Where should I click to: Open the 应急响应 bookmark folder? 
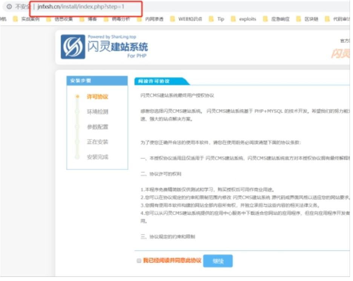point(276,19)
